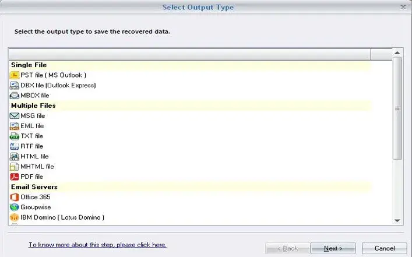Screen dimensions: 412x257
Task: Pick the RTF file icon
Action: coord(14,146)
